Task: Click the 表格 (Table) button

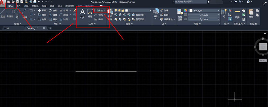Action: coord(99,19)
